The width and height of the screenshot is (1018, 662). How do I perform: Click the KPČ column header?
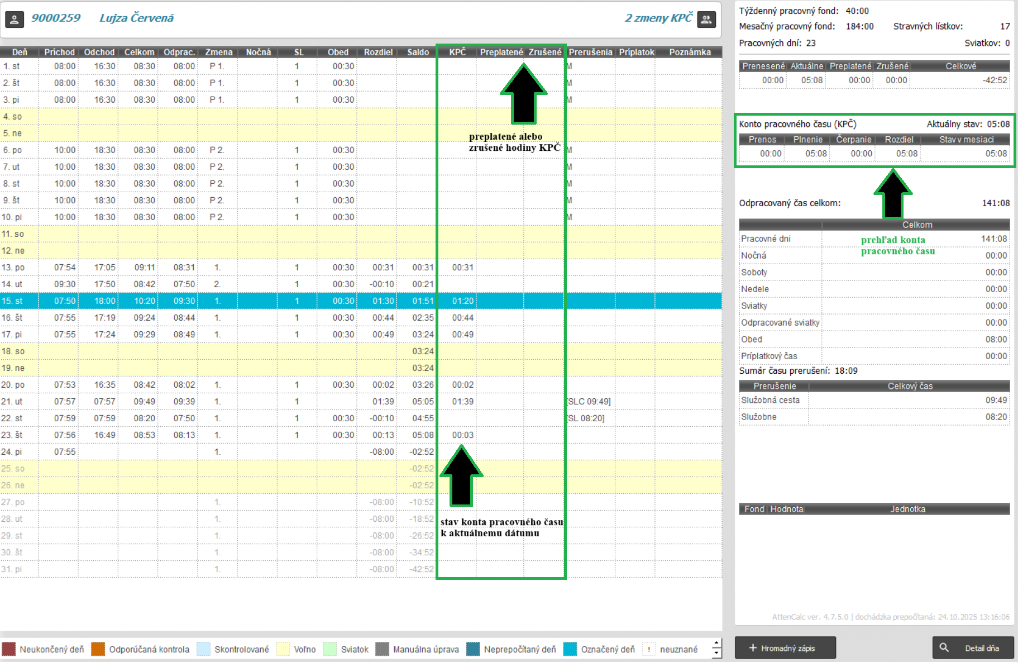pyautogui.click(x=457, y=52)
